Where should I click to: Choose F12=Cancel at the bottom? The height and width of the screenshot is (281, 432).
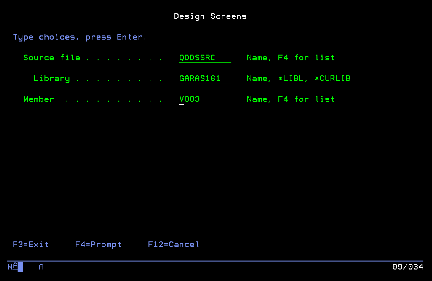click(x=173, y=245)
